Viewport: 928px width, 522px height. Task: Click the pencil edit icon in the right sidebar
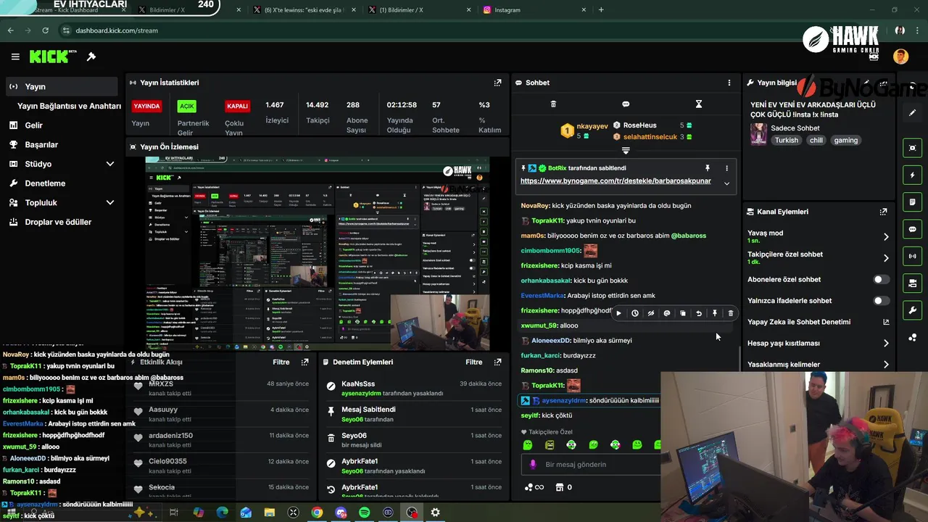pos(912,113)
